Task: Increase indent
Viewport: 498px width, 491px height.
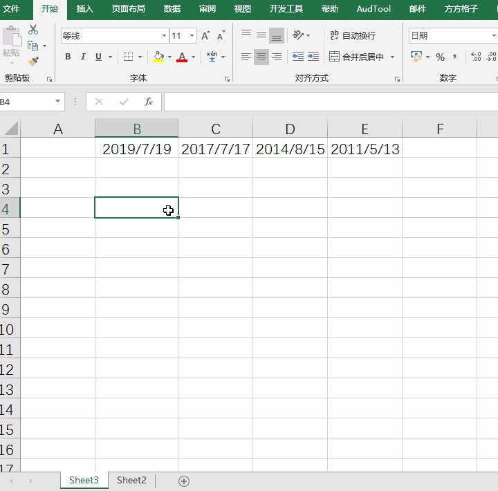Action: pyautogui.click(x=313, y=57)
